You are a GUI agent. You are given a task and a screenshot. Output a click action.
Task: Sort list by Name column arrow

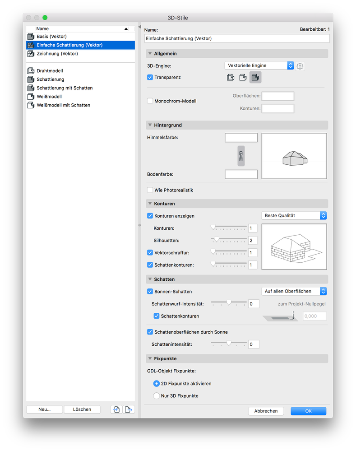point(126,29)
